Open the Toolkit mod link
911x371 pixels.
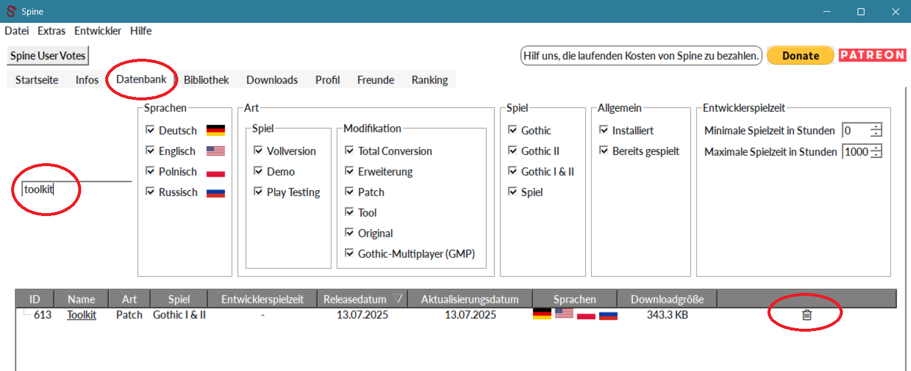point(81,315)
